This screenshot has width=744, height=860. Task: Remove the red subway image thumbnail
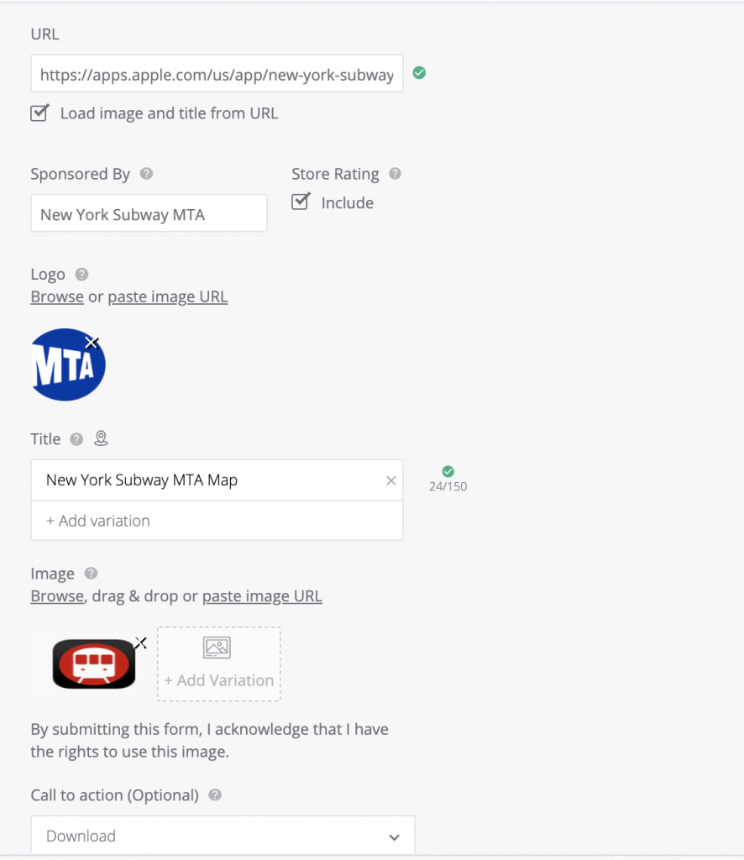pos(141,642)
